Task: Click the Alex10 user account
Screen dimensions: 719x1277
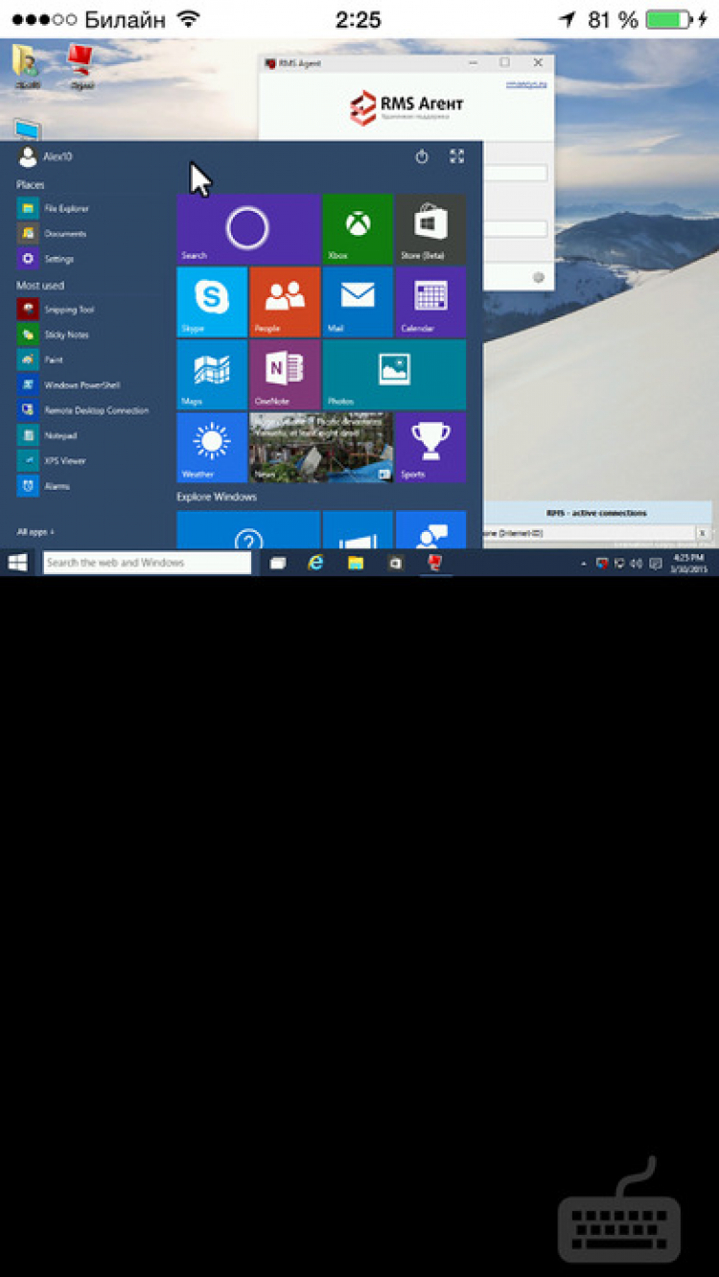Action: (45, 156)
